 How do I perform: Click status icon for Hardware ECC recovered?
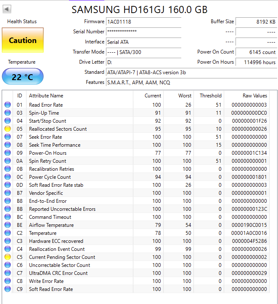click(8, 241)
